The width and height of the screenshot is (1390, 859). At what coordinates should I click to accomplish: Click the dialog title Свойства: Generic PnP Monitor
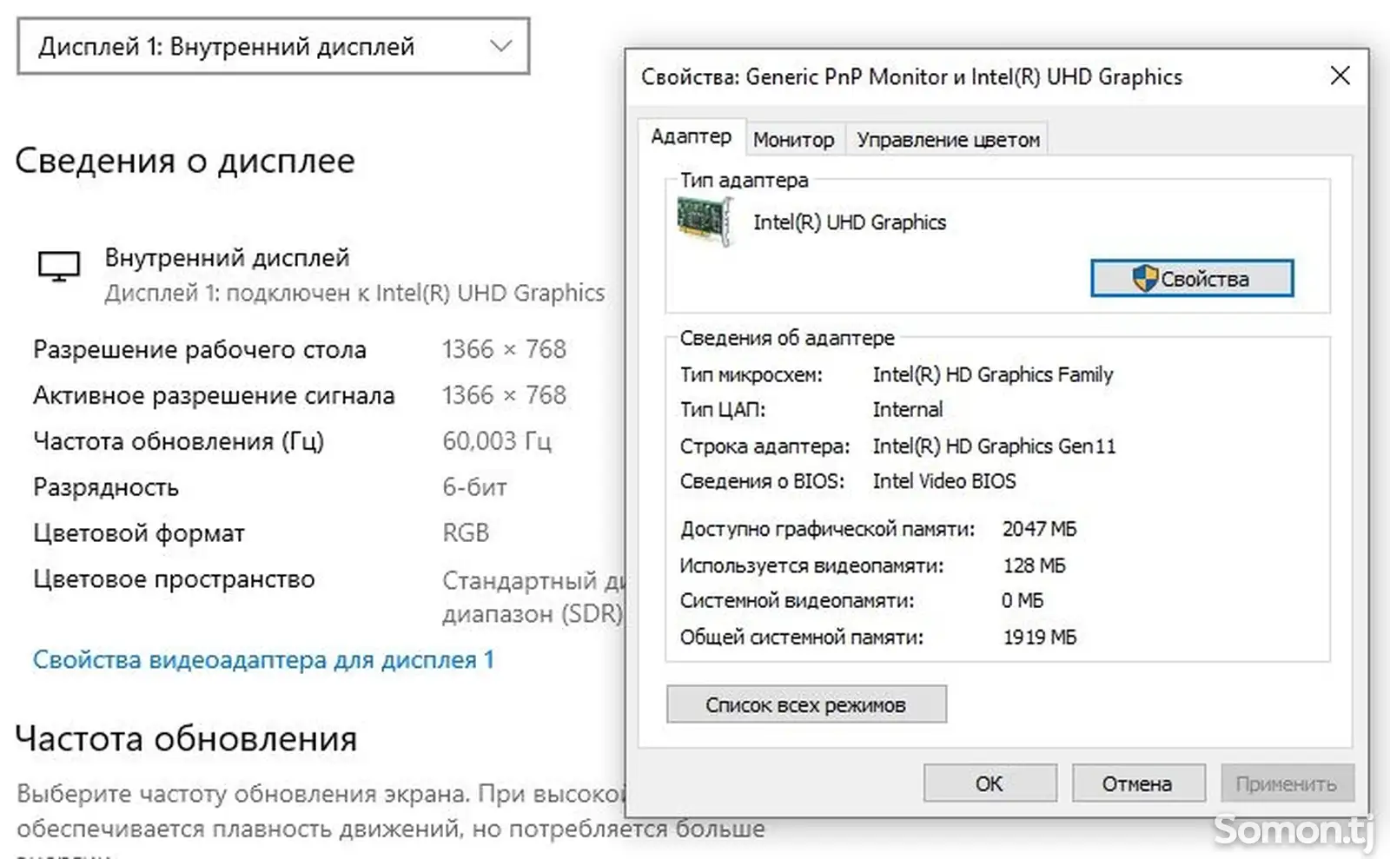(x=911, y=77)
